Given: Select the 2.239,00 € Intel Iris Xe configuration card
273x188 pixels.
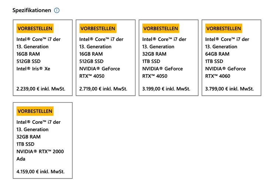Looking at the screenshot, I should (43, 58).
